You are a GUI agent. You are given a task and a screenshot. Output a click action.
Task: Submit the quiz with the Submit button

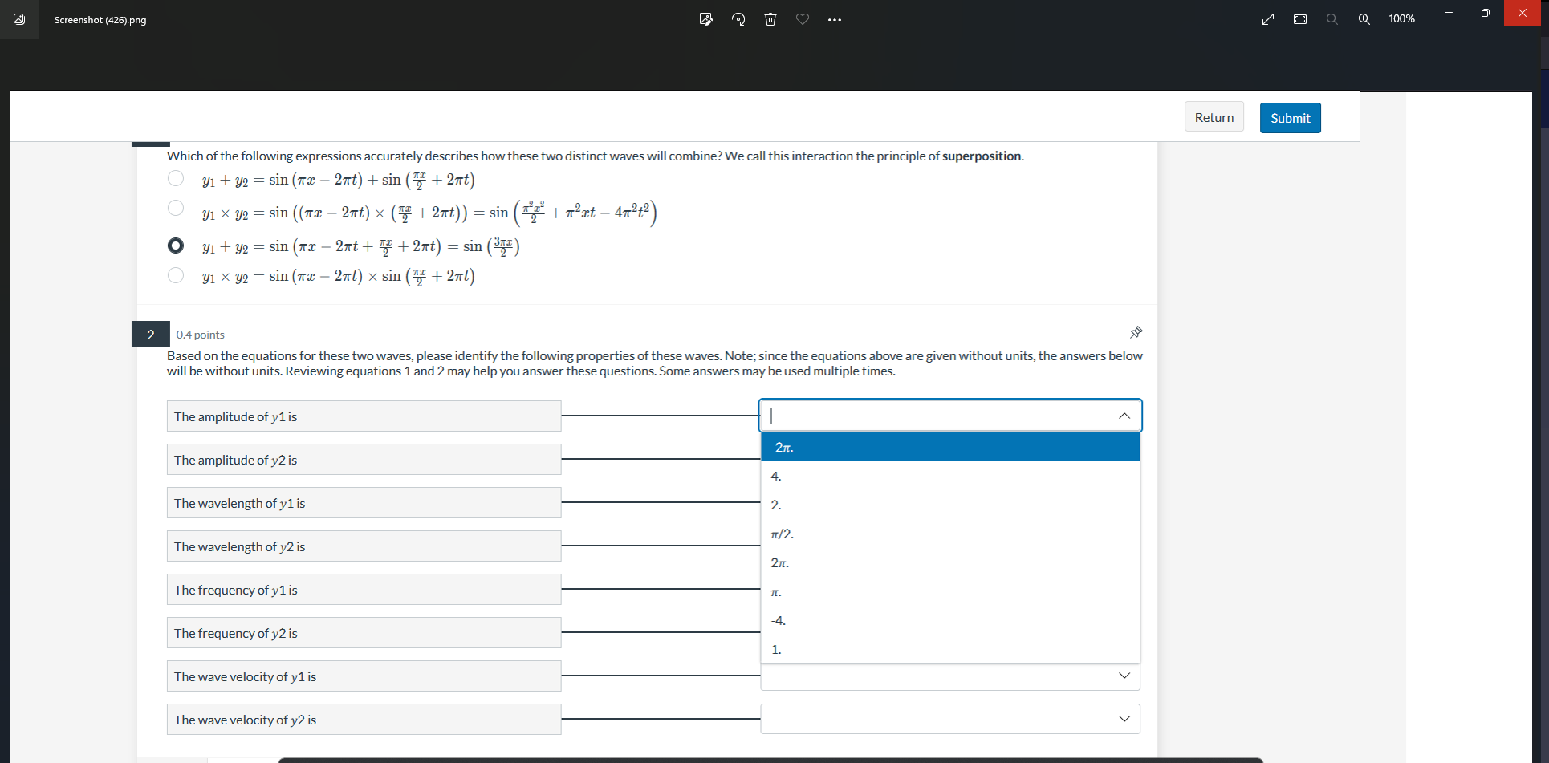point(1291,118)
